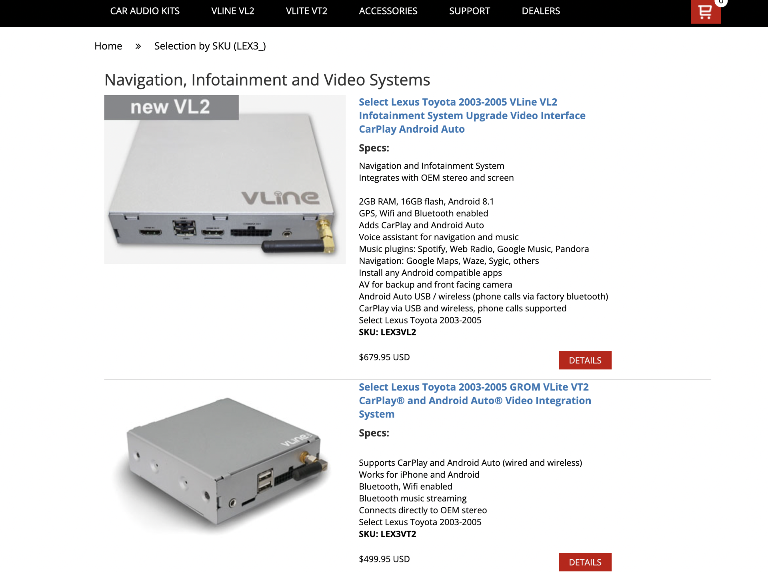The image size is (768, 572).
Task: Open the shopping cart icon
Action: tap(706, 12)
